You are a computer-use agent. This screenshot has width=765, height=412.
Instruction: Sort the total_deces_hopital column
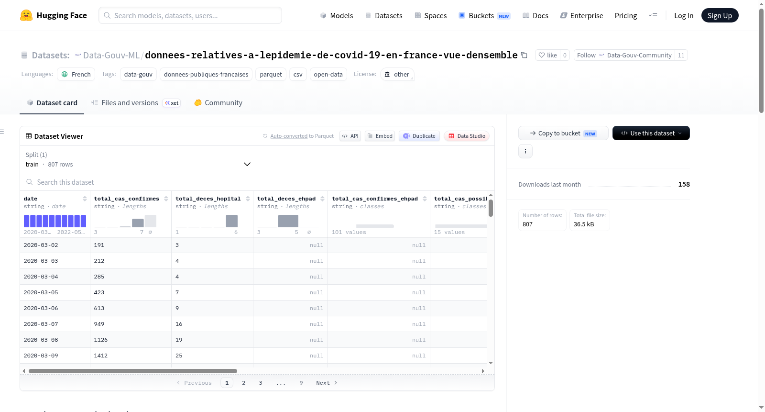[x=248, y=199]
